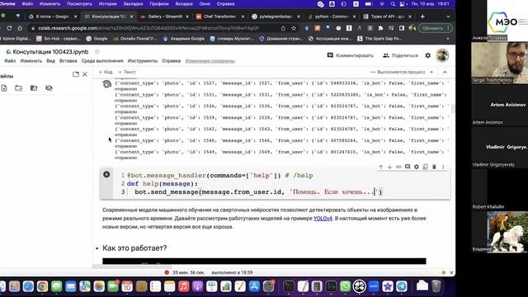Open the Sci-Hub bookmark
This screenshot has width=528, height=297.
pos(59,39)
